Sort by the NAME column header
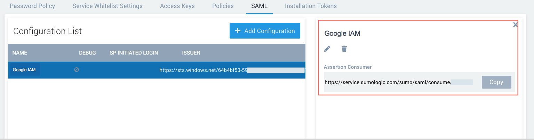Screen dimensions: 534x140 click(20, 53)
